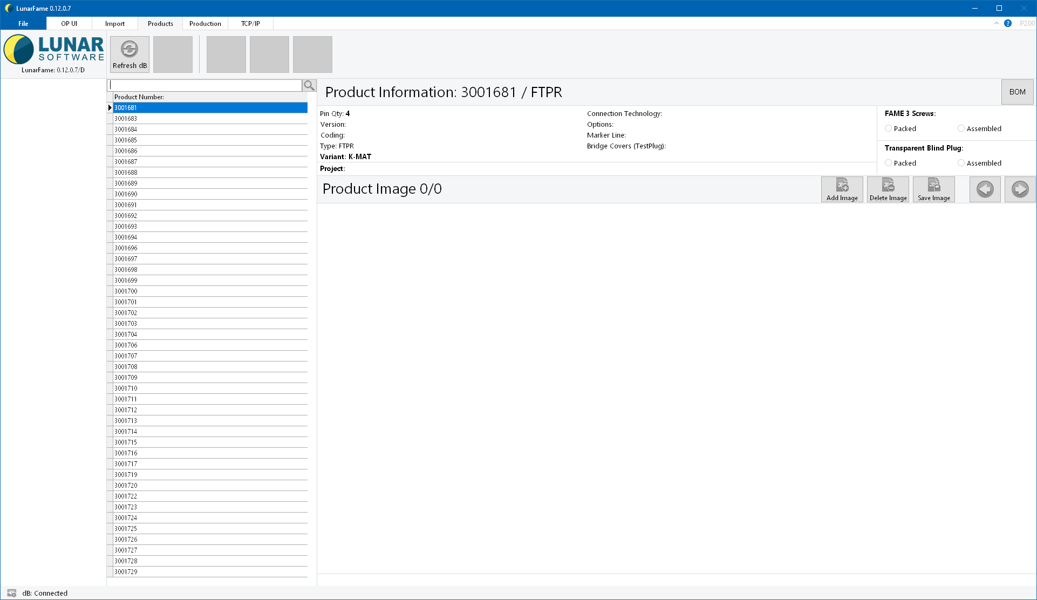Open the Products menu

pos(160,24)
